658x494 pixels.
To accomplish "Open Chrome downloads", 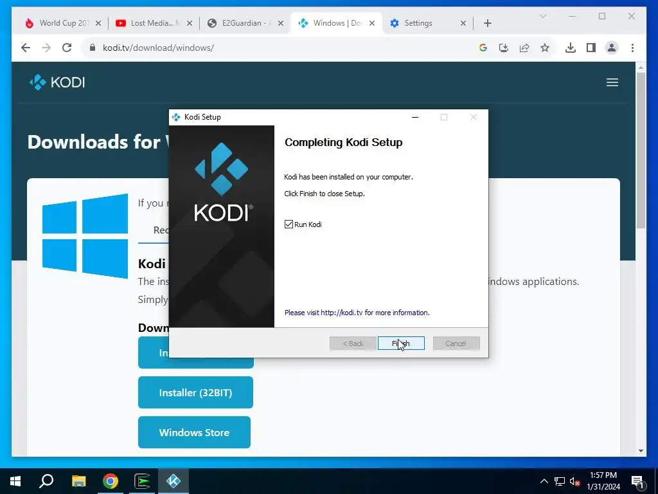I will (x=571, y=48).
